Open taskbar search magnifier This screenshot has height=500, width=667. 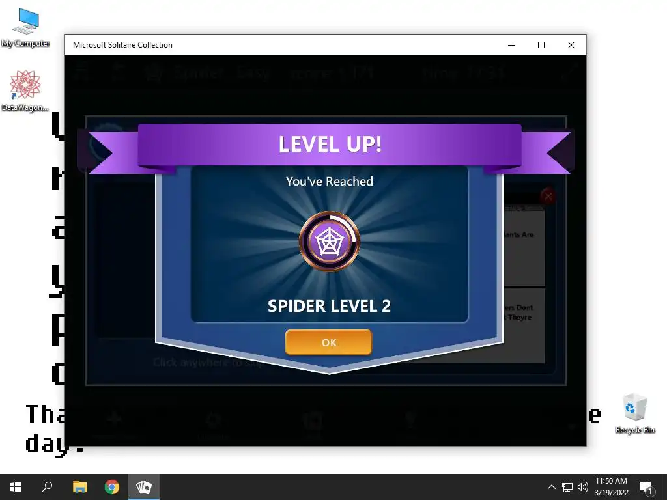(47, 487)
